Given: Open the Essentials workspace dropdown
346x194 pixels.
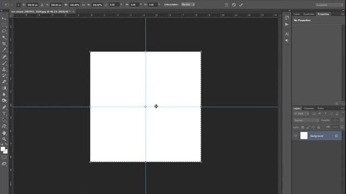Looking at the screenshot, I should 329,5.
